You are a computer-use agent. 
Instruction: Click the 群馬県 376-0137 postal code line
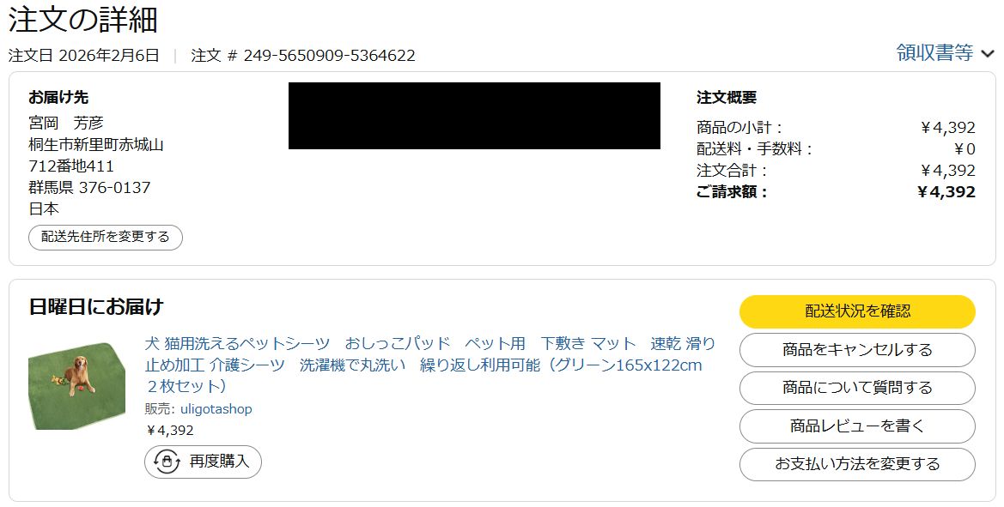click(89, 187)
